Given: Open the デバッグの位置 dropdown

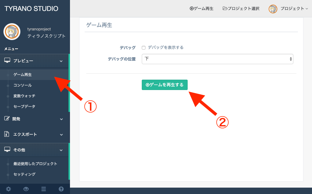Looking at the screenshot, I should click(218, 59).
